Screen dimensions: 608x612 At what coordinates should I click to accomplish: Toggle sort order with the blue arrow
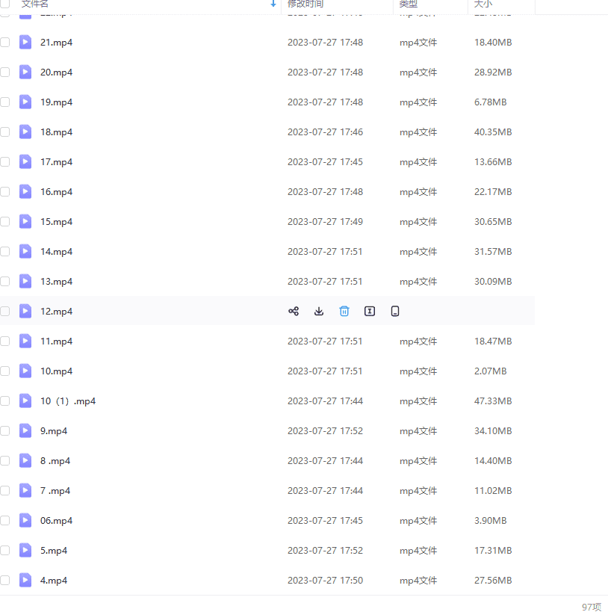(273, 4)
